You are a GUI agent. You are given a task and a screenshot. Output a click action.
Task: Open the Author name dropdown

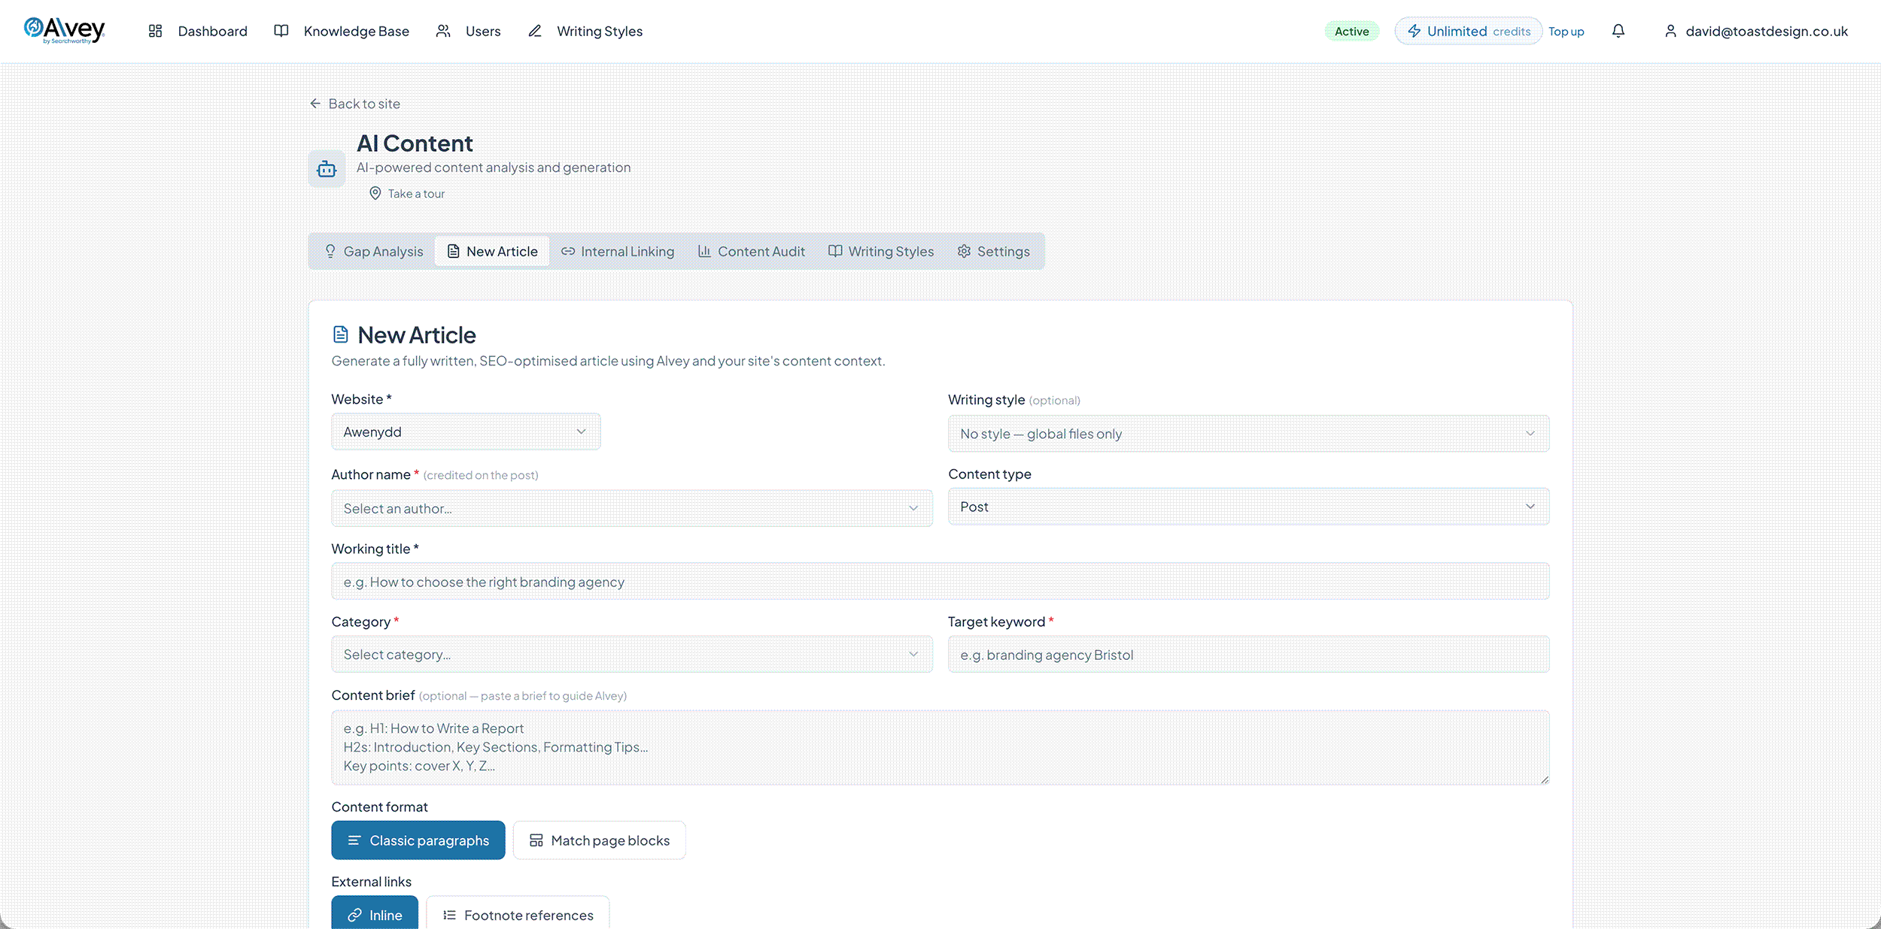click(x=632, y=508)
